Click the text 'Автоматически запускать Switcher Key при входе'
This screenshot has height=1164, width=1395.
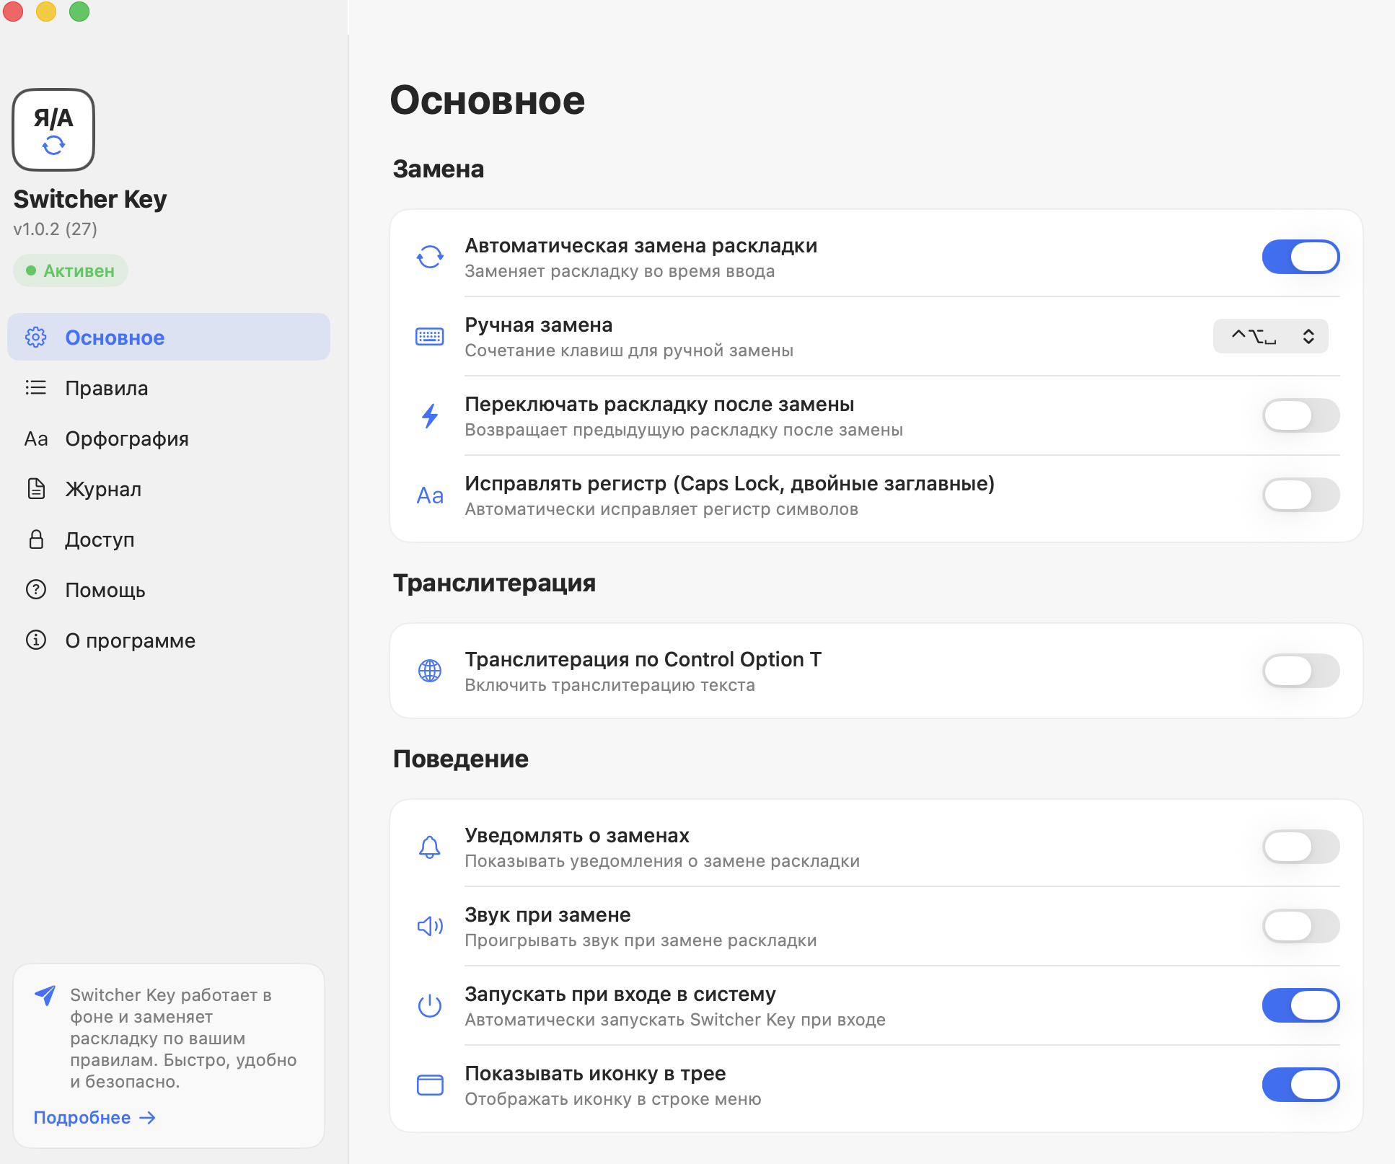675,1020
